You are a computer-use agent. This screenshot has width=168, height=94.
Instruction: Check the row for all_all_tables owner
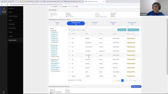[x=70, y=43]
